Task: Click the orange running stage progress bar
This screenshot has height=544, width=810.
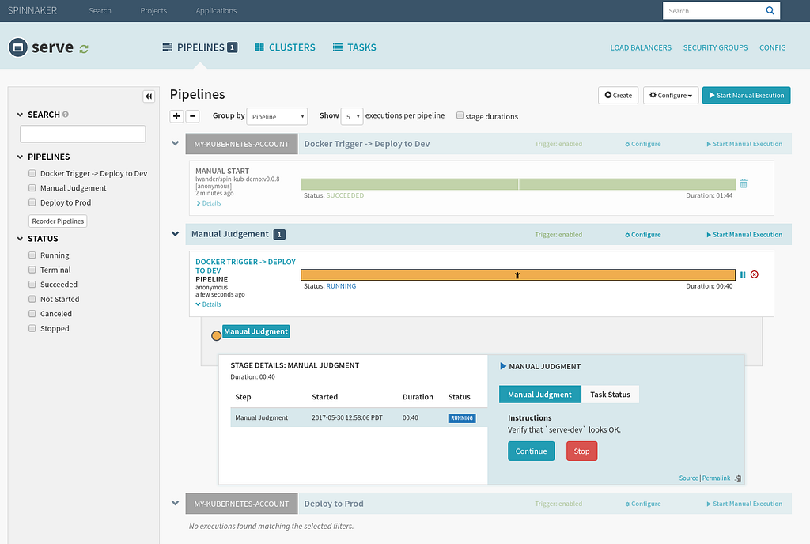Action: click(x=518, y=274)
